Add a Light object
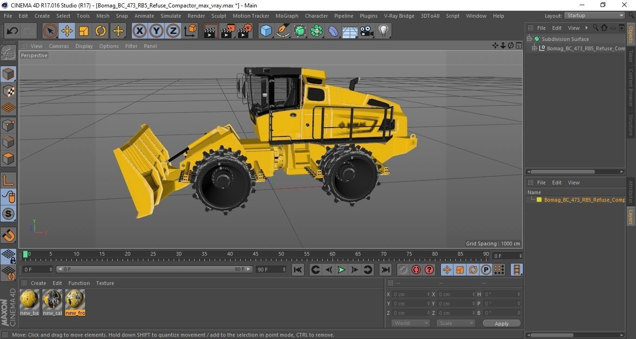636x339 pixels. pos(384,31)
